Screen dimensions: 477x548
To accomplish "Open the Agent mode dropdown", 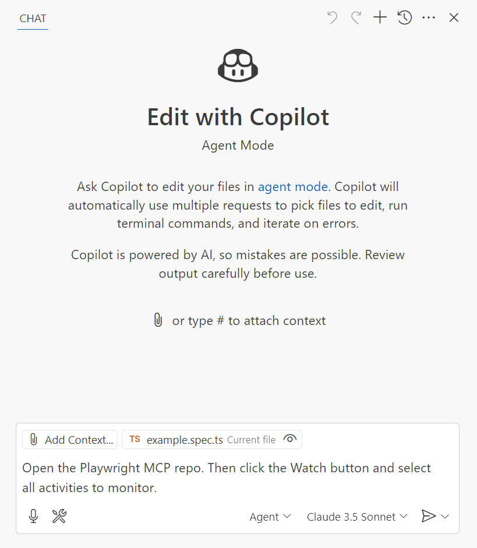I will click(x=270, y=517).
